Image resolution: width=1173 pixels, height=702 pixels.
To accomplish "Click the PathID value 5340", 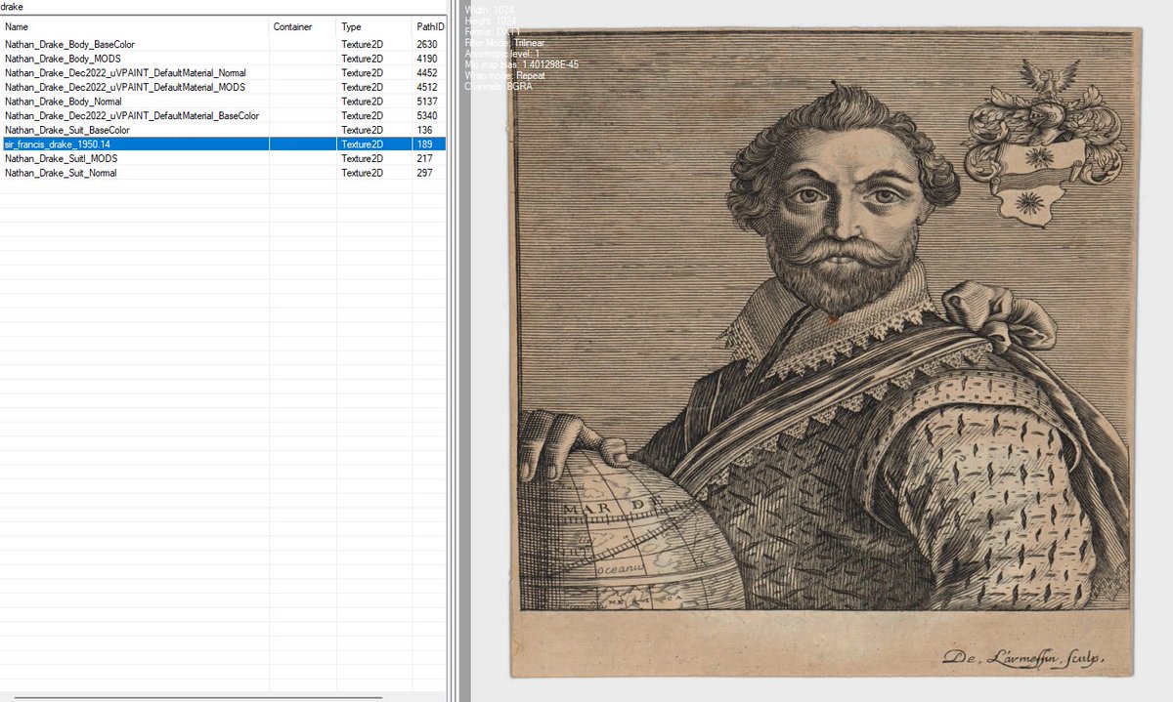I will 427,115.
